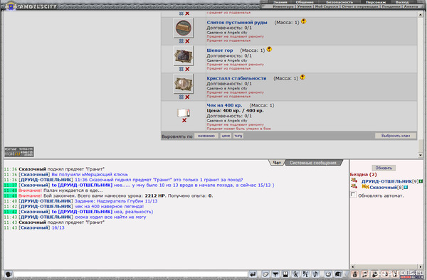
Task: Open the Инвентарь submenu link
Action: [x=283, y=6]
